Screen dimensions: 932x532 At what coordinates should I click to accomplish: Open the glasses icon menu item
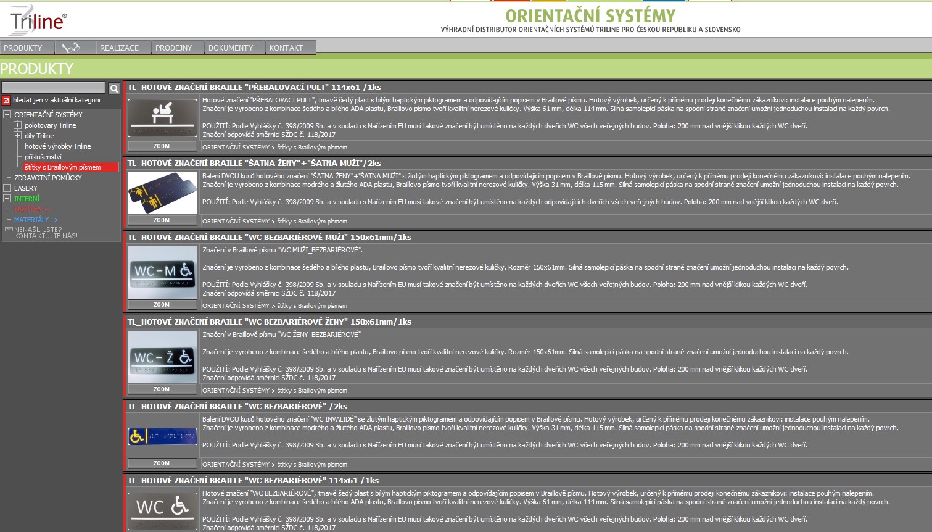[x=71, y=48]
